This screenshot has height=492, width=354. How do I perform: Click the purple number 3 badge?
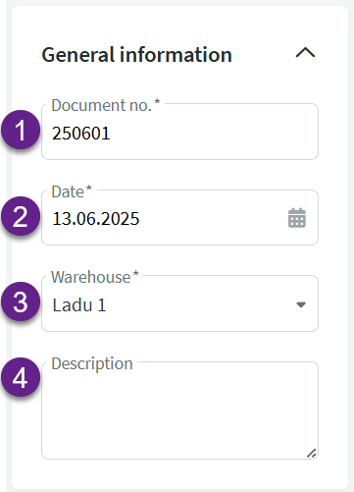coord(21,301)
